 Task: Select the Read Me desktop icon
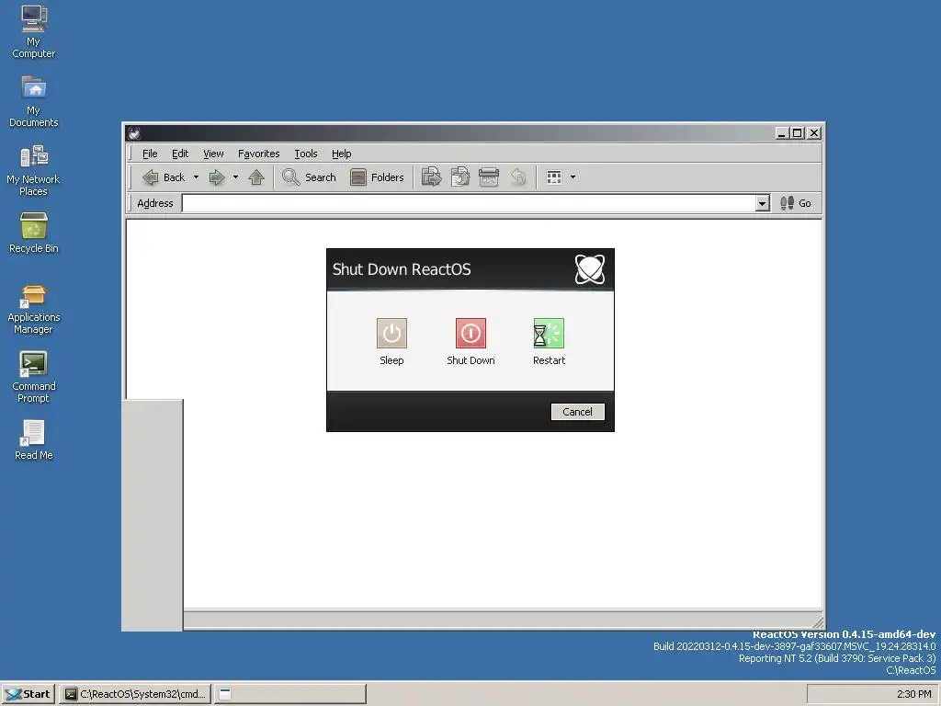34,440
